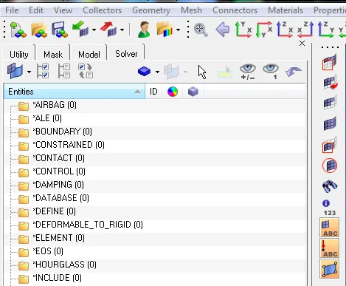Click the blue component display icon
This screenshot has width=346, height=286.
144,72
